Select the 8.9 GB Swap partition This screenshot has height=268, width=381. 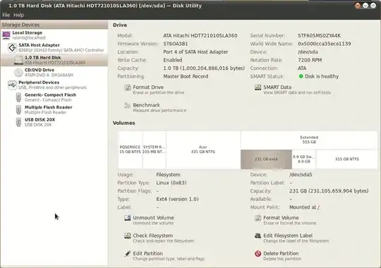point(303,159)
